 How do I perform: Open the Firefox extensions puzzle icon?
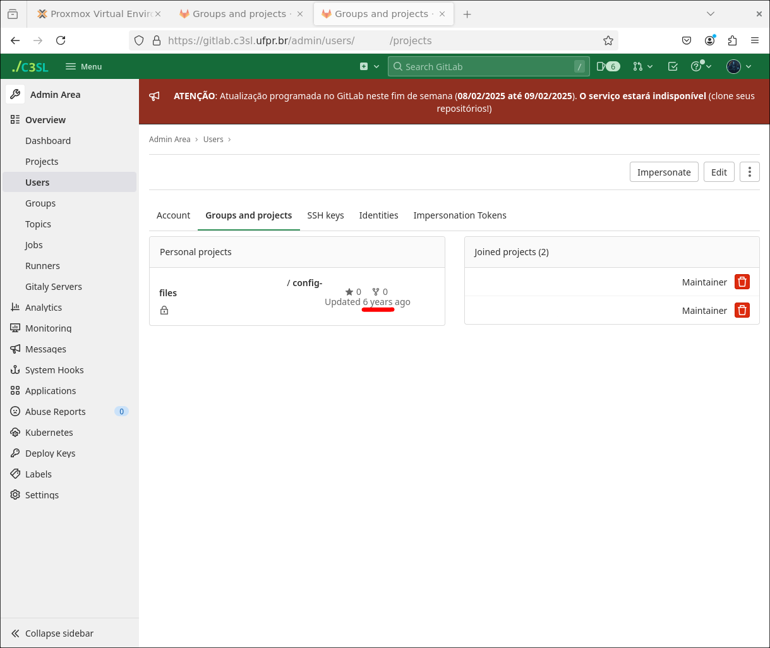click(732, 40)
